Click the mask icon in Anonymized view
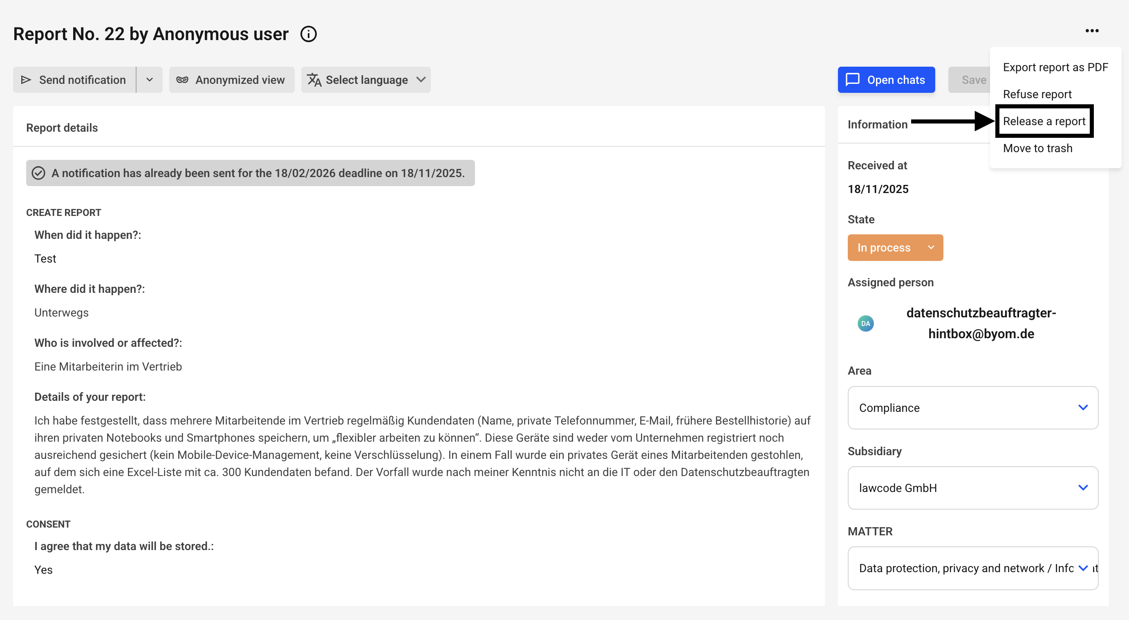Screen dimensions: 1129x620 pos(182,80)
